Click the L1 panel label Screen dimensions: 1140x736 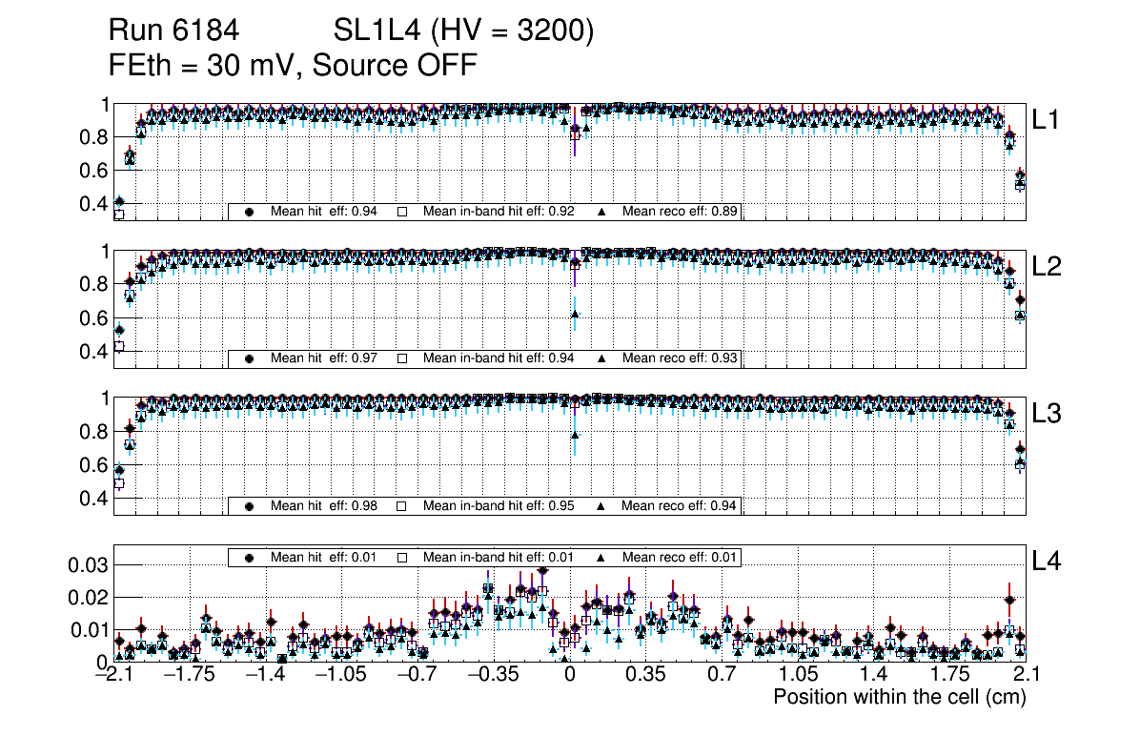tap(1047, 120)
